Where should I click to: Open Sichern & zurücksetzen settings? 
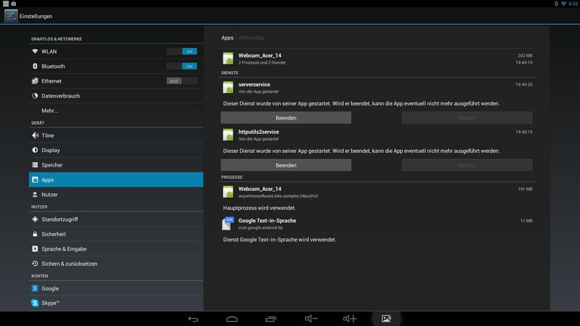(116, 264)
